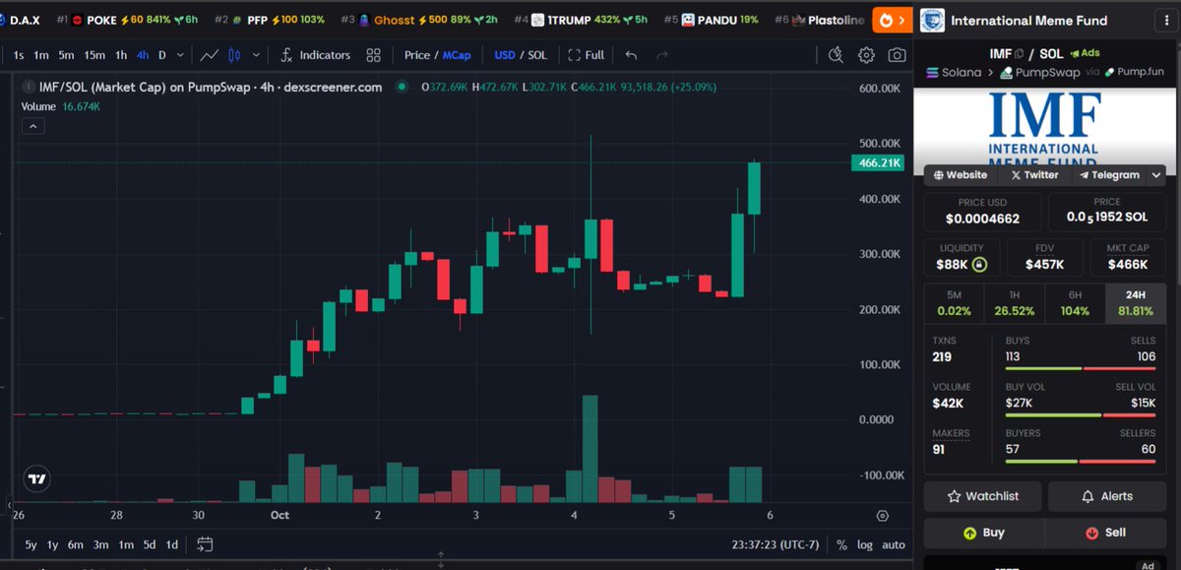
Task: Undo the last chart action
Action: (x=631, y=55)
